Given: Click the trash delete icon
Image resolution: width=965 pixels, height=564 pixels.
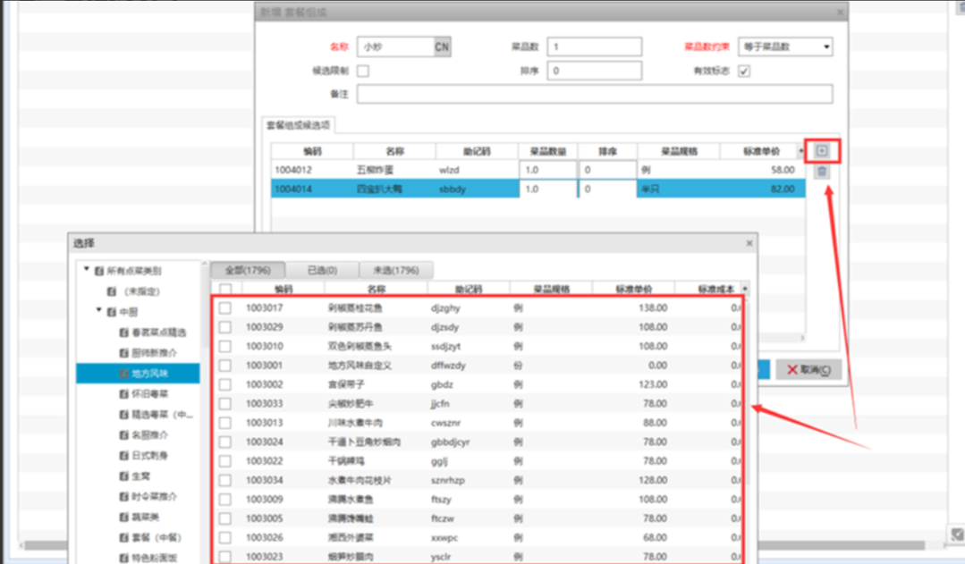Looking at the screenshot, I should tap(822, 172).
